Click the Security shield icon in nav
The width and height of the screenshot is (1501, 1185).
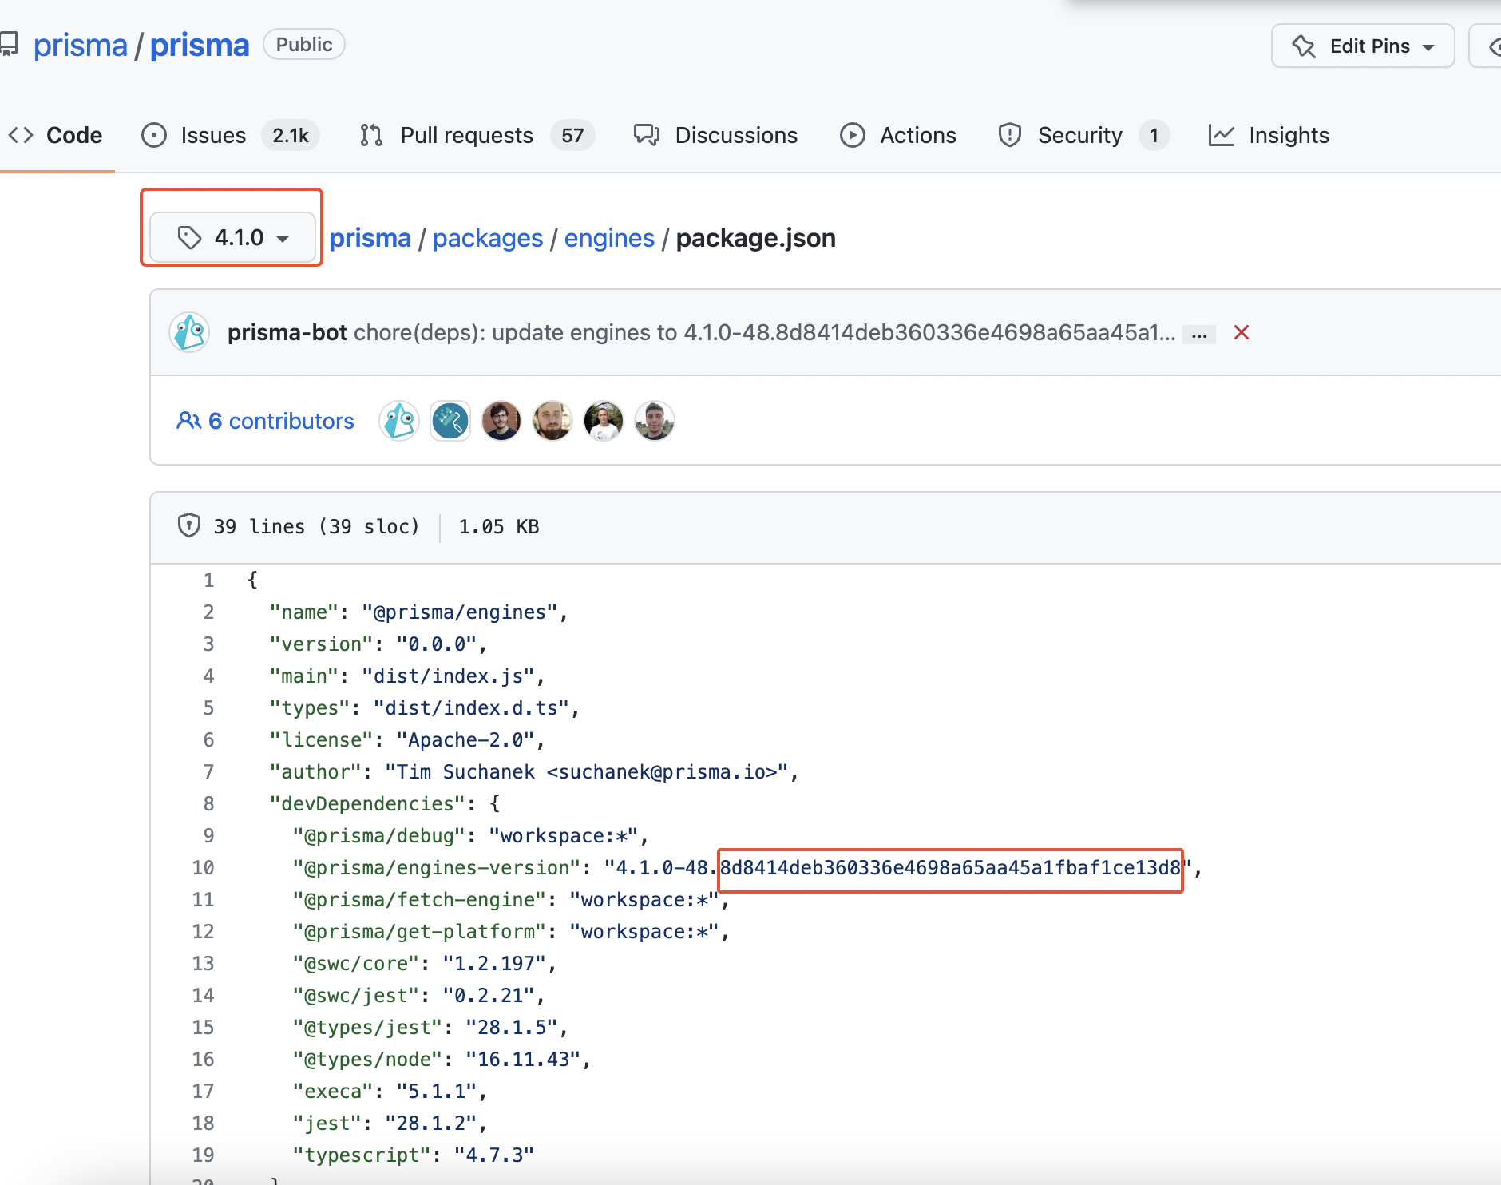coord(1010,135)
